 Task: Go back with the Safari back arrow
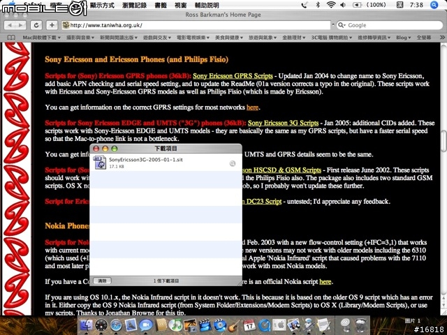[10, 25]
